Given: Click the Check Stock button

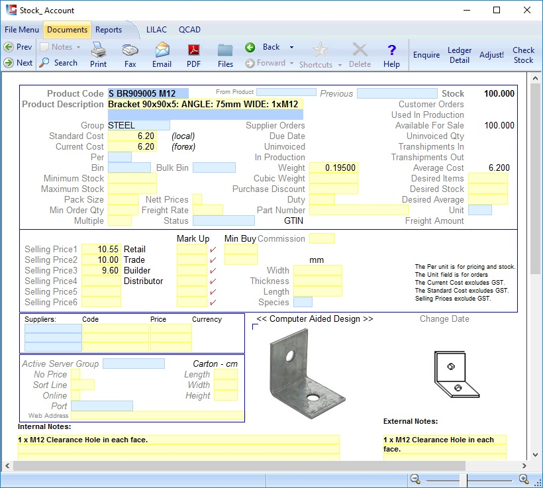Looking at the screenshot, I should [x=523, y=55].
